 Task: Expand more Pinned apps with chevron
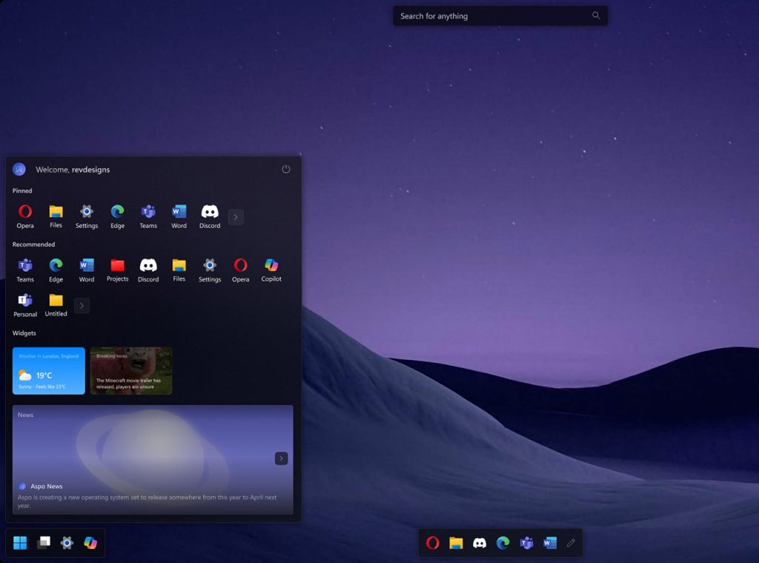[236, 217]
